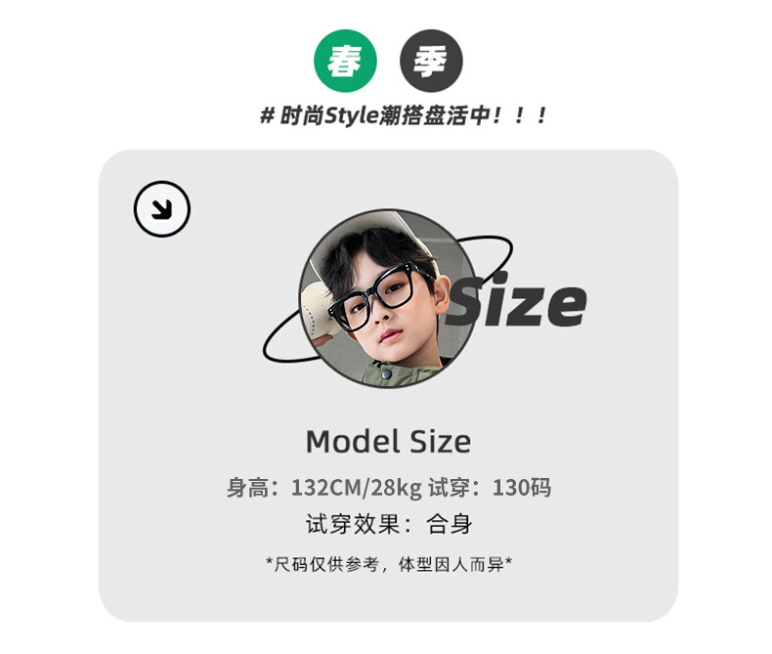
Task: Click the 试穿 130码 size text
Action: coord(490,488)
